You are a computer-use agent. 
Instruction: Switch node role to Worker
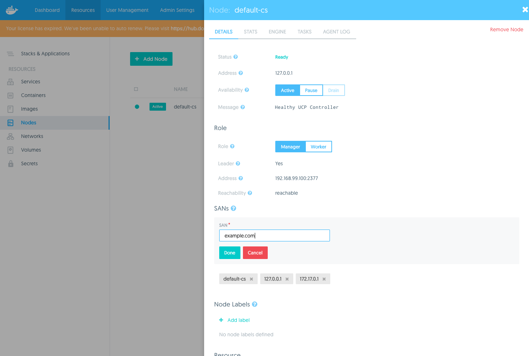coord(318,147)
